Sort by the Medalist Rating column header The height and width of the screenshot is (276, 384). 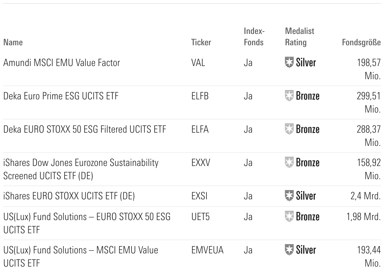(x=295, y=36)
